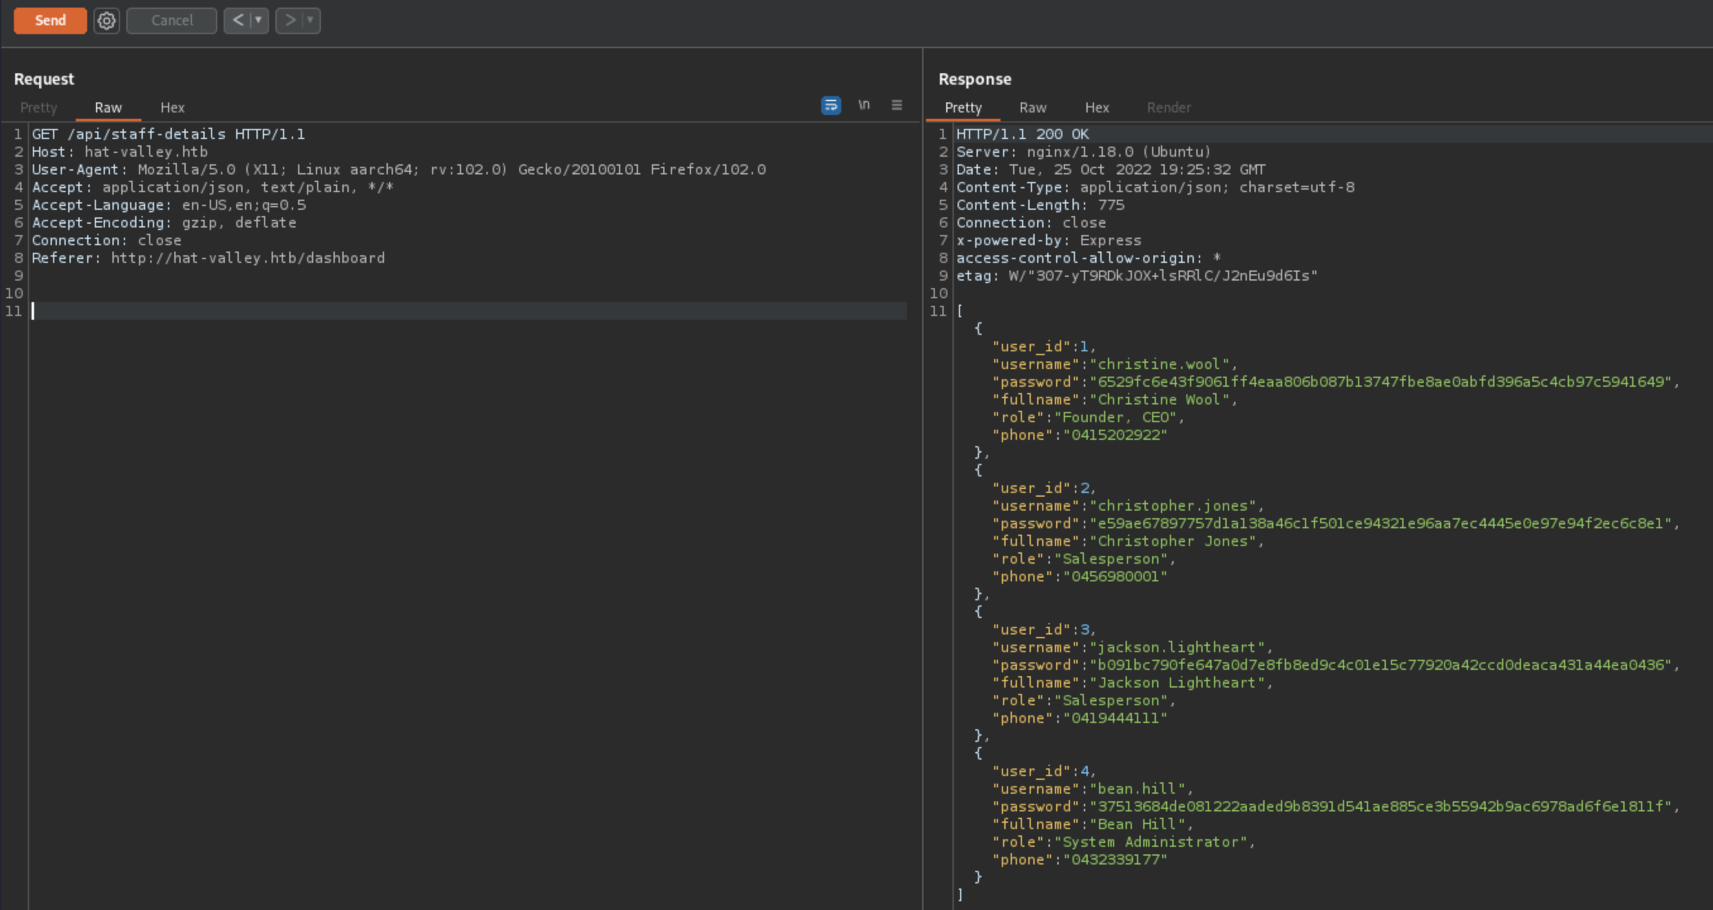The height and width of the screenshot is (910, 1713).
Task: Expand the forward history dropdown arrow
Action: [310, 21]
